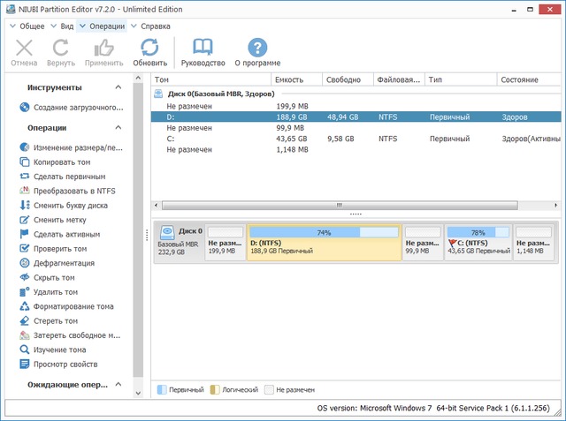This screenshot has width=566, height=421.
Task: Open the Справка menu
Action: pos(155,26)
